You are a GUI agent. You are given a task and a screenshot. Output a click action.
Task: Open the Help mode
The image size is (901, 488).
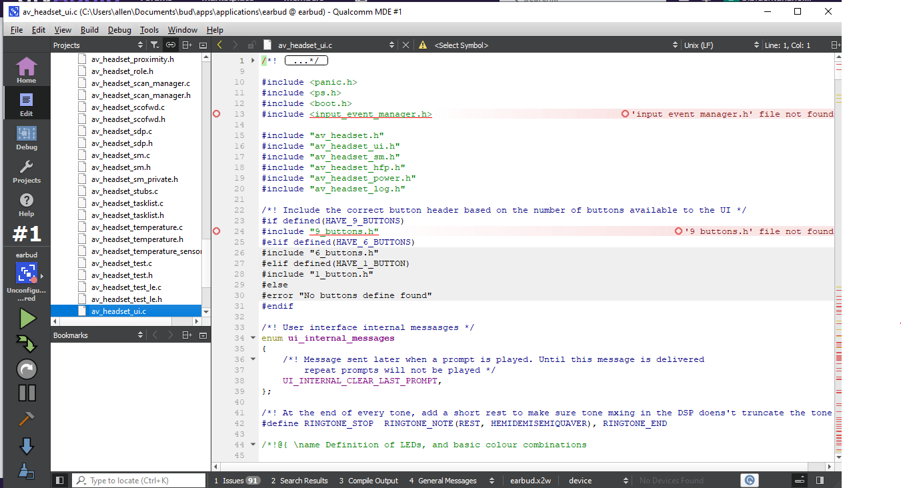pos(26,203)
